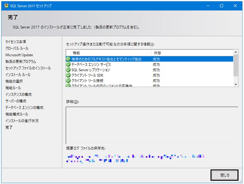Select the SQL Server レプリケーション row
Viewport: 244px width, 184px height.
150,70
